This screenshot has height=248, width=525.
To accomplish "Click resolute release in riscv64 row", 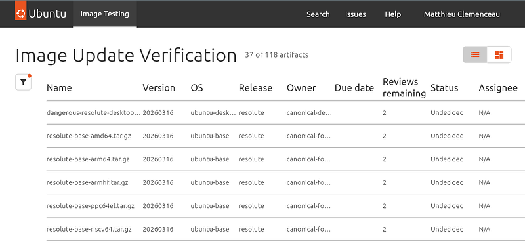I will click(x=251, y=229).
